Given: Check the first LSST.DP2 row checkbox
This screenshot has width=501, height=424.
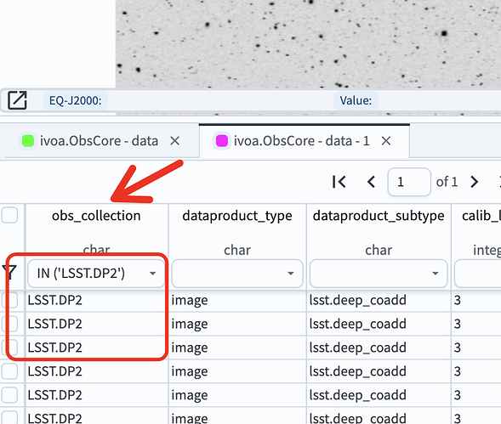Looking at the screenshot, I should click(9, 300).
